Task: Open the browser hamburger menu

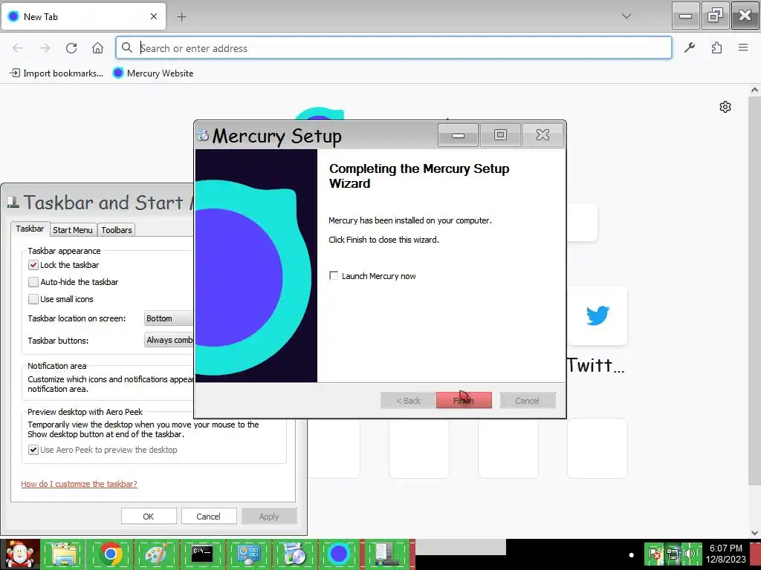Action: [743, 47]
